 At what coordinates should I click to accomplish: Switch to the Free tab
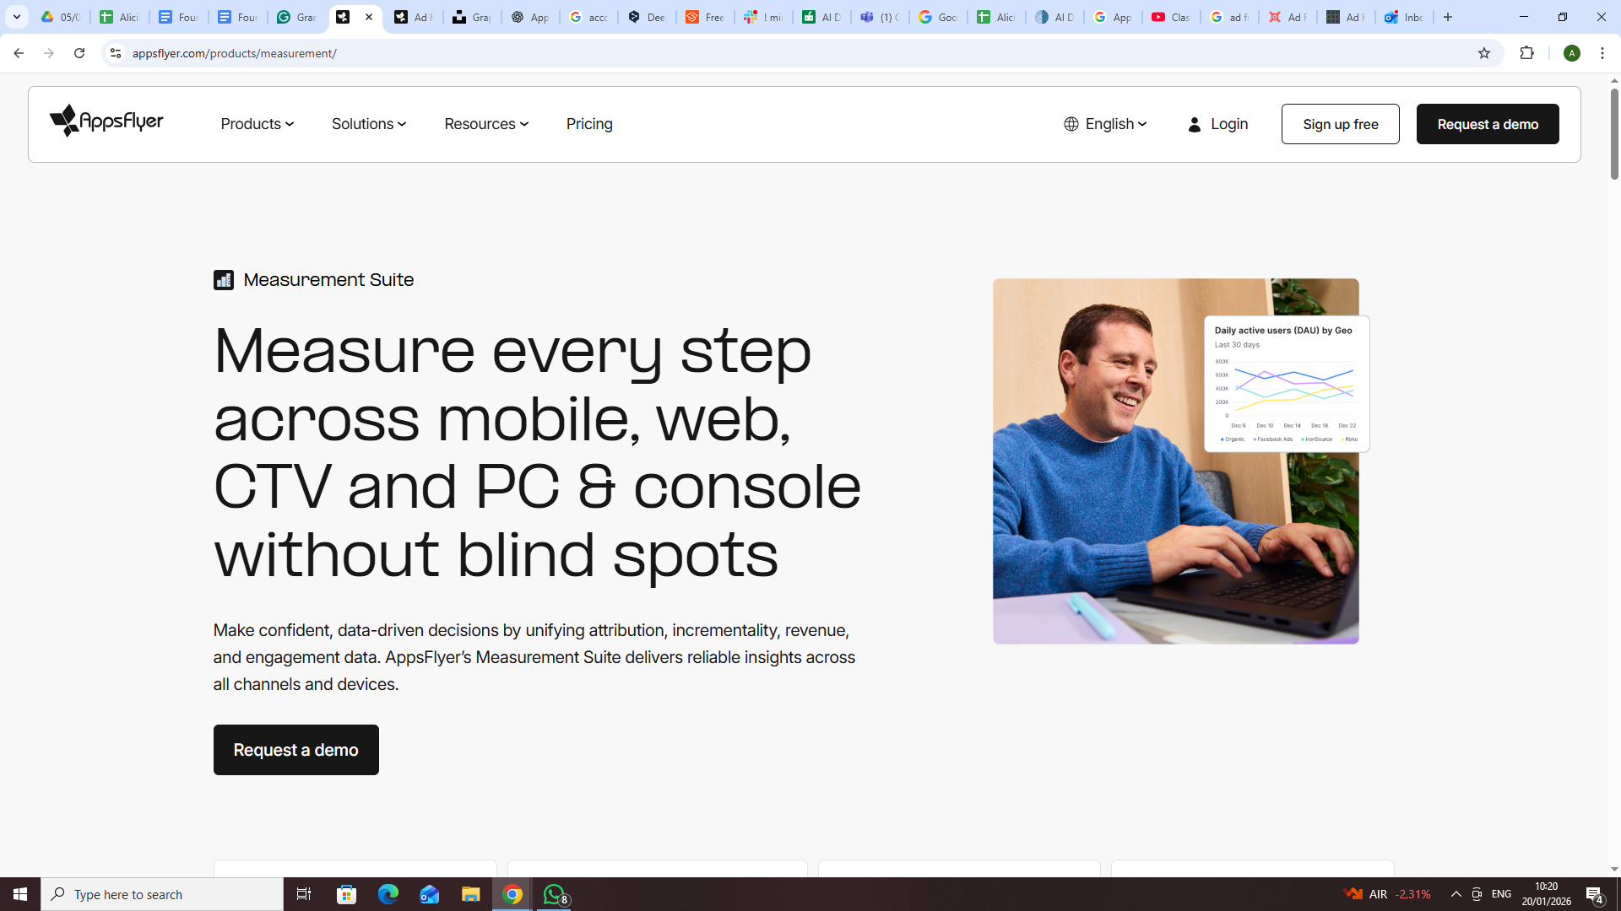click(706, 17)
